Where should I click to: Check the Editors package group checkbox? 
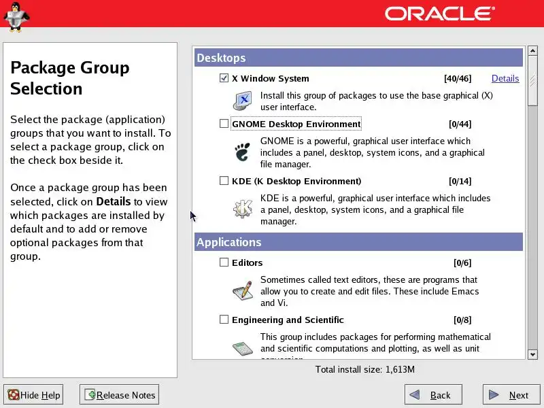coord(224,262)
